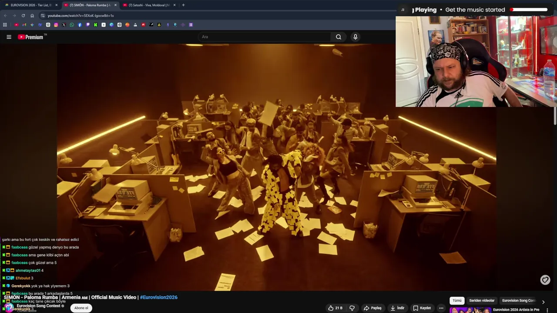Switch to Satoshi - Viva, Moldova tab
The image size is (557, 313).
tap(148, 5)
